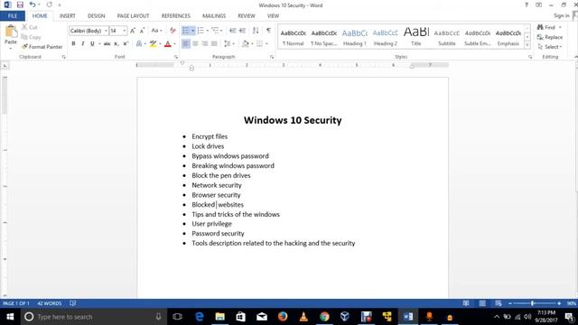This screenshot has width=578, height=325.
Task: Shrink font size with the small A icon
Action: [142, 31]
